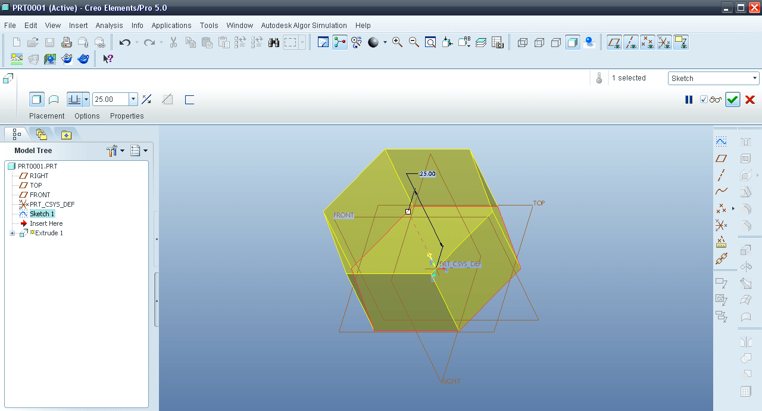The height and width of the screenshot is (411, 762).
Task: Refit the model to screen
Action: click(x=430, y=42)
